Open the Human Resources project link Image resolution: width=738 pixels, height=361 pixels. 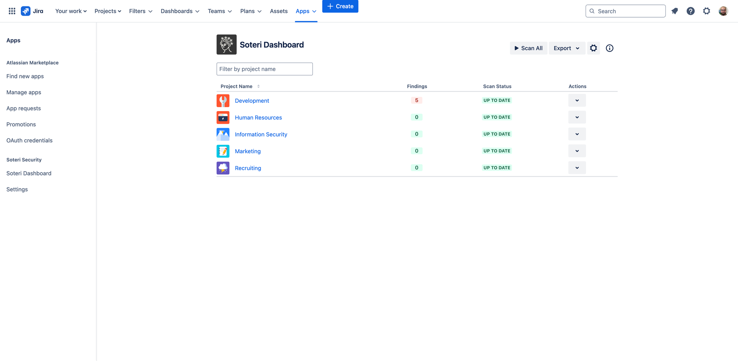tap(258, 118)
